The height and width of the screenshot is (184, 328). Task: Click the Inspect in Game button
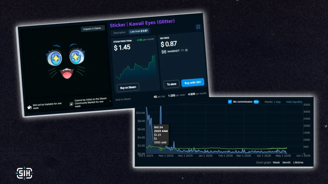[93, 28]
